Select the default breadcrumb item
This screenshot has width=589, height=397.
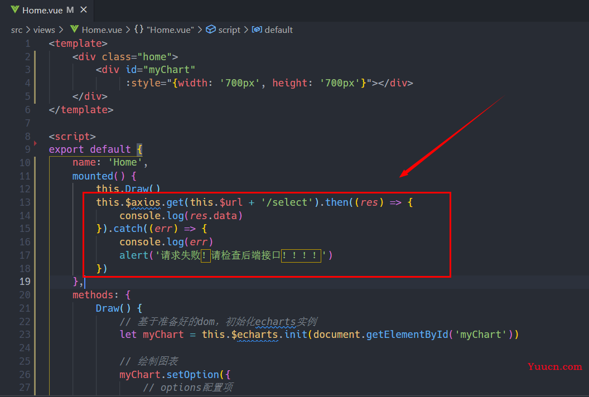tap(278, 30)
